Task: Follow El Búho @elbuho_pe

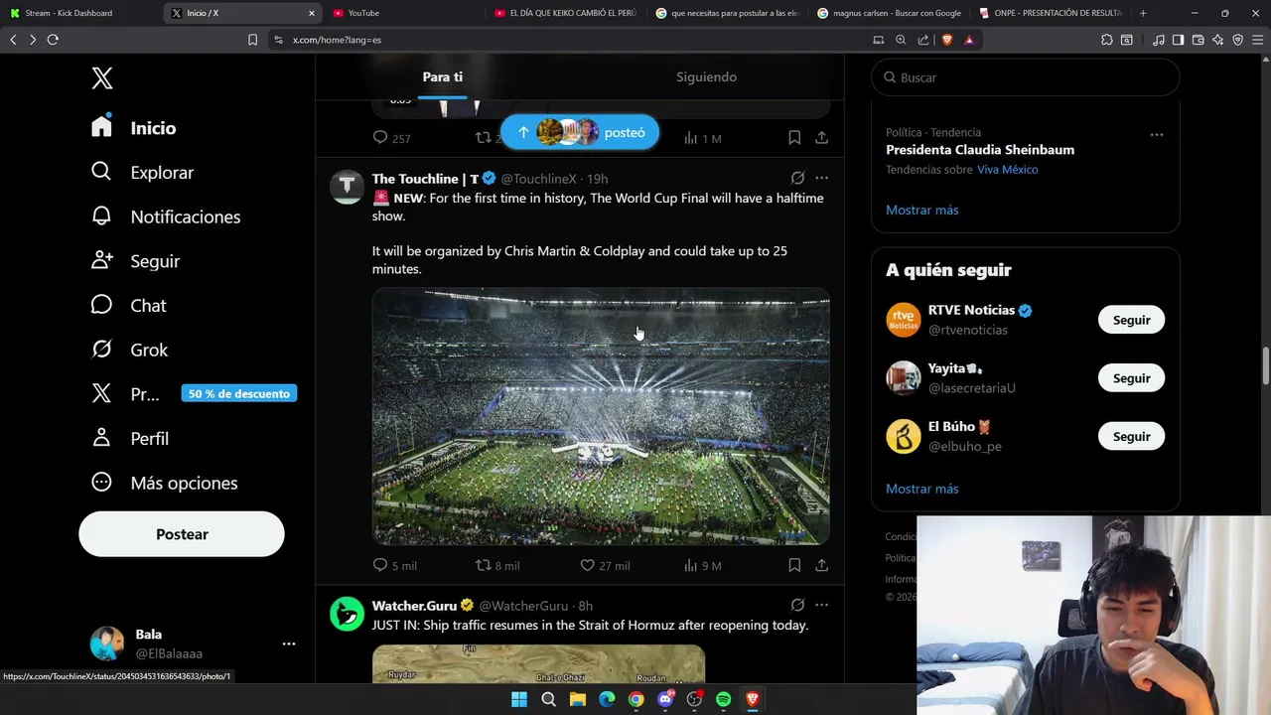Action: pos(1131,436)
